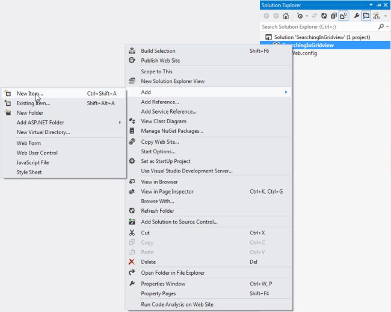The image size is (391, 312).
Task: Select New Folder in the Add submenu
Action: tap(63, 113)
